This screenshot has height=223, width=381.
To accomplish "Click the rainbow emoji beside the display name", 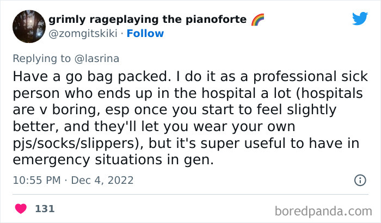I will [x=257, y=20].
